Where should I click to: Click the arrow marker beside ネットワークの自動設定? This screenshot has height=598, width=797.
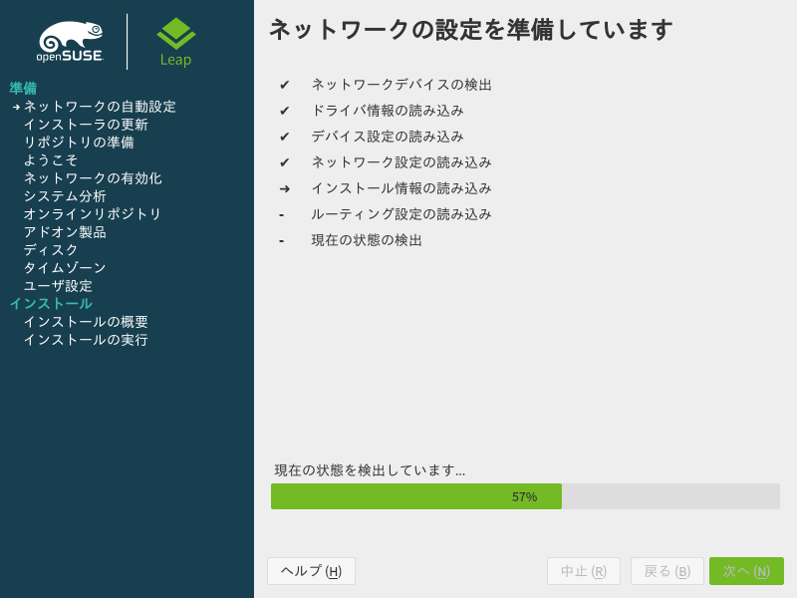[x=16, y=107]
